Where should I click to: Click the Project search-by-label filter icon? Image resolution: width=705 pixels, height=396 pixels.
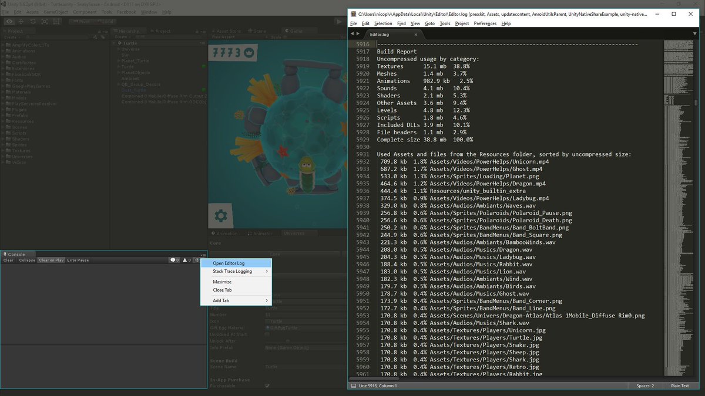coord(103,37)
